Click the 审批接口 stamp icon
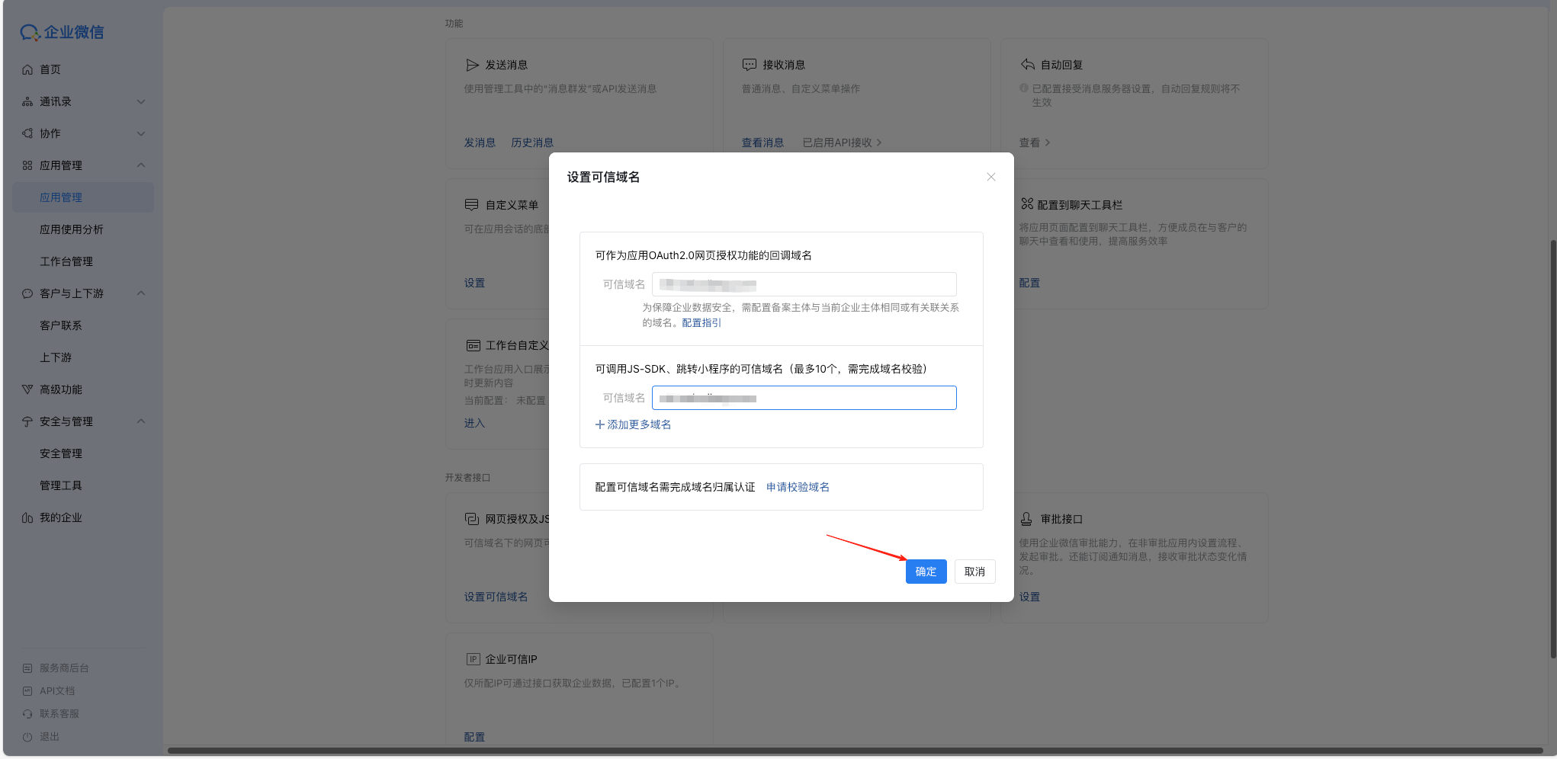This screenshot has height=759, width=1557. point(1026,519)
